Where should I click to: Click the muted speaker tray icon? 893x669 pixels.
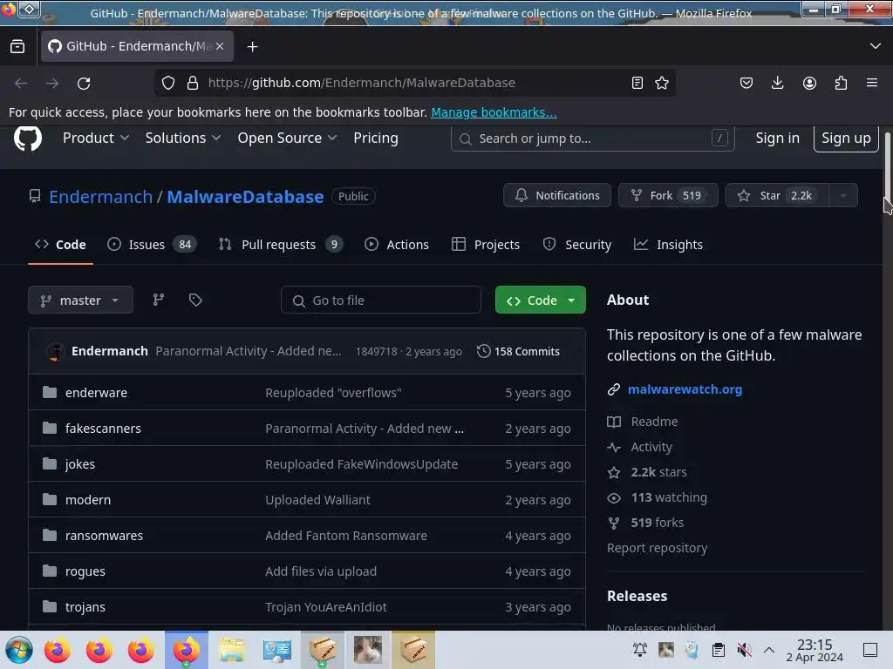click(x=744, y=650)
